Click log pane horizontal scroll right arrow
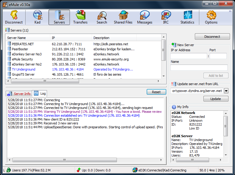 pos(161,160)
